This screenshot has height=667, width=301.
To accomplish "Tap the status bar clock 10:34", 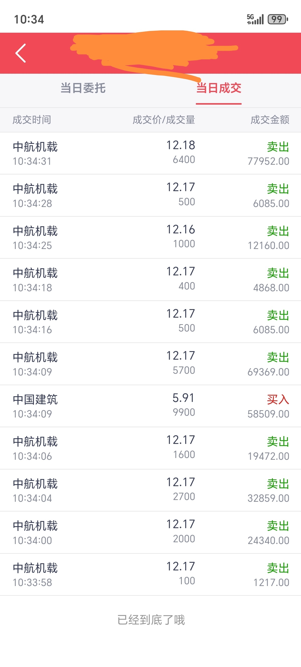I will click(x=29, y=19).
